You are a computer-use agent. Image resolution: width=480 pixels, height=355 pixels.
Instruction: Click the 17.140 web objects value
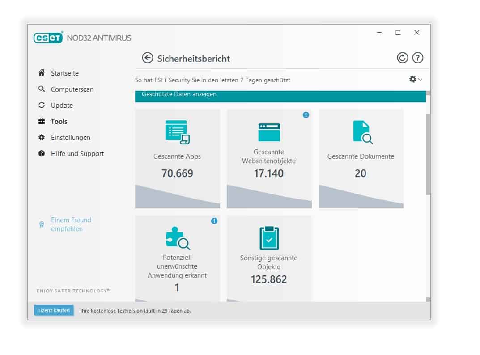pyautogui.click(x=269, y=173)
